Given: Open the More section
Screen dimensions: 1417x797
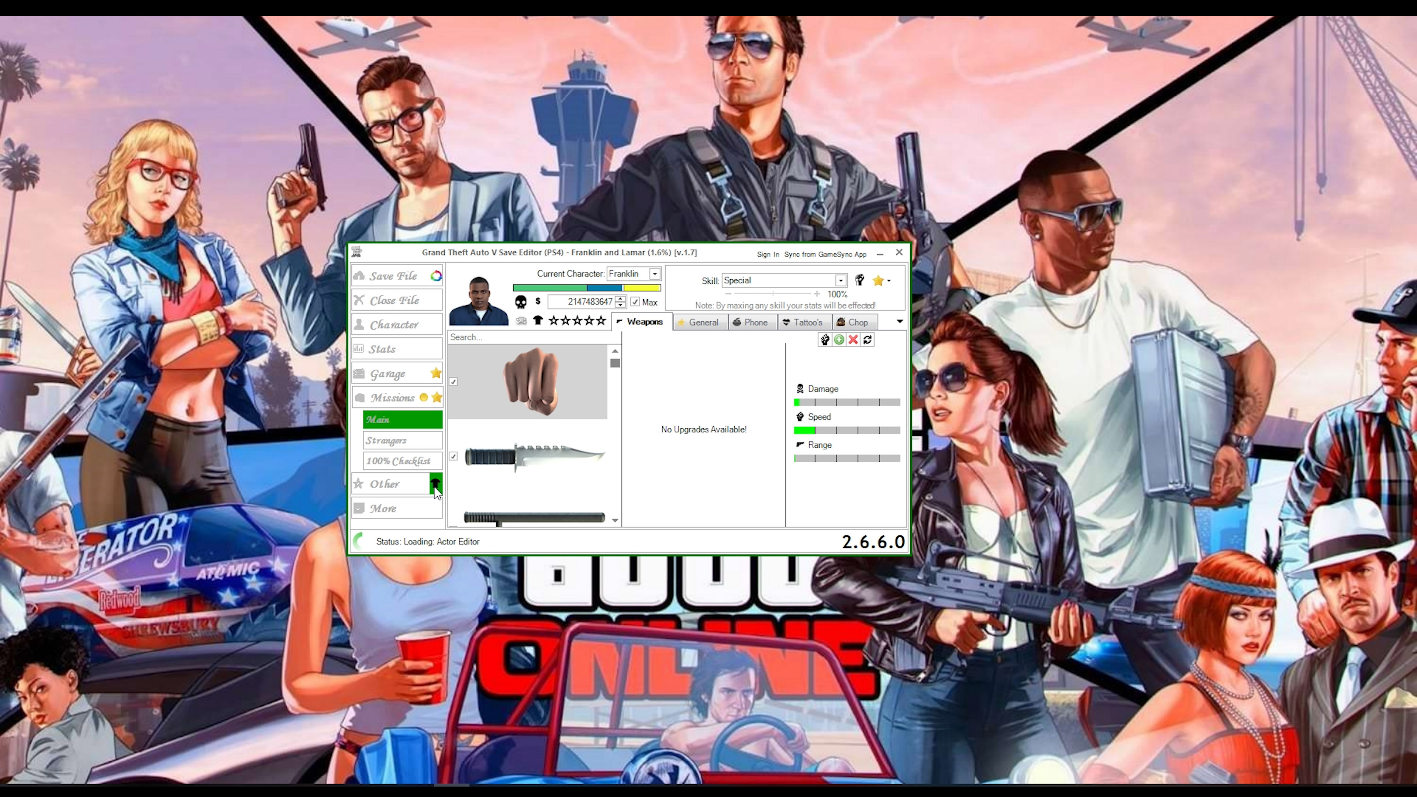Looking at the screenshot, I should (x=397, y=508).
